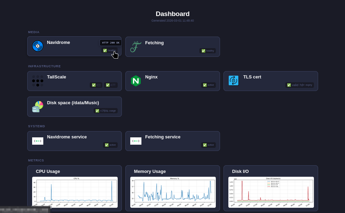The width and height of the screenshot is (345, 213).
Task: Click the Memory Usage chart thumbnail
Action: click(172, 192)
